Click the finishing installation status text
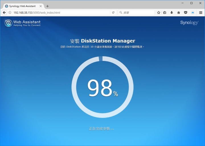This screenshot has width=205, height=146. coord(101,129)
